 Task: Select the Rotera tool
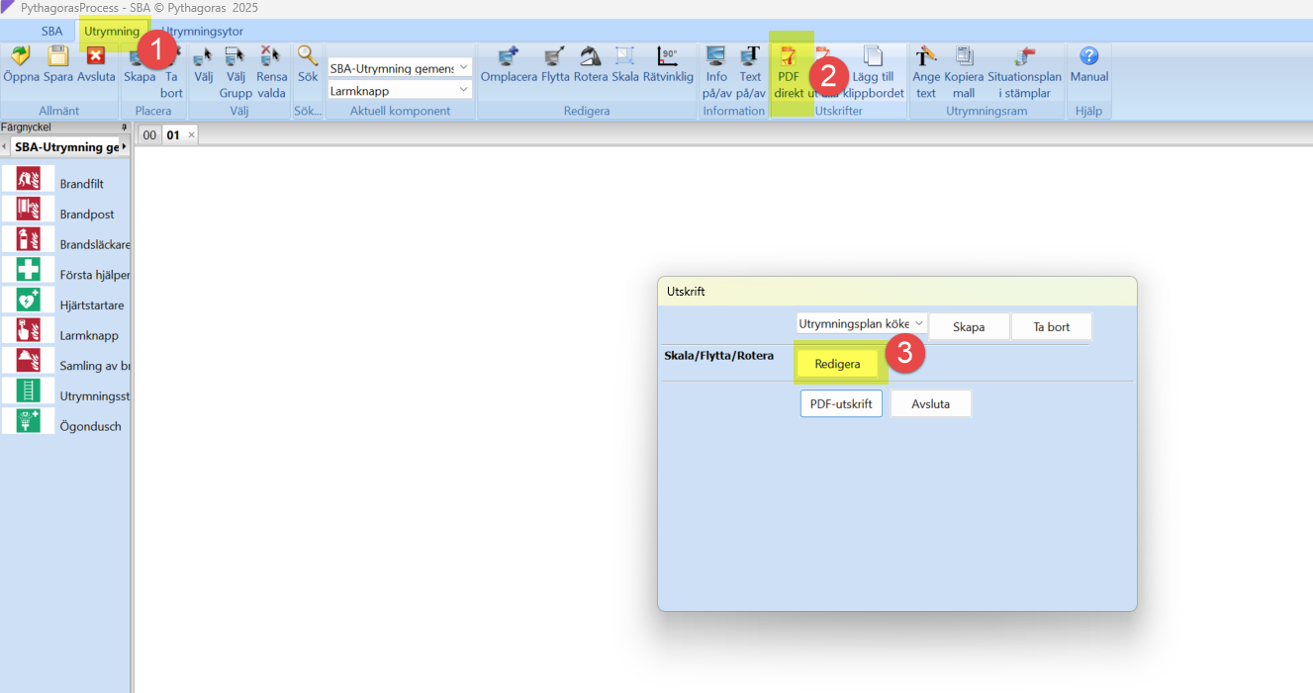(x=590, y=57)
